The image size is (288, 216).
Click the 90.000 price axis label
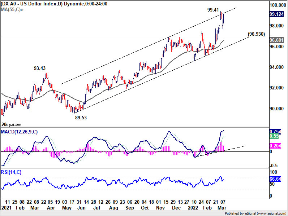(276, 109)
